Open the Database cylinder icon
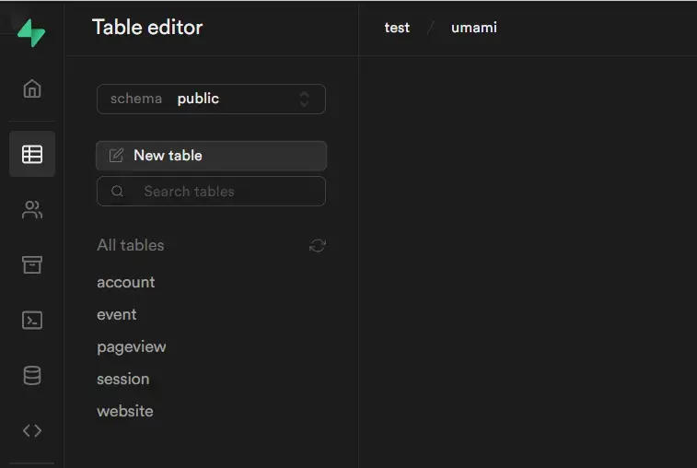This screenshot has height=468, width=697. click(x=32, y=376)
